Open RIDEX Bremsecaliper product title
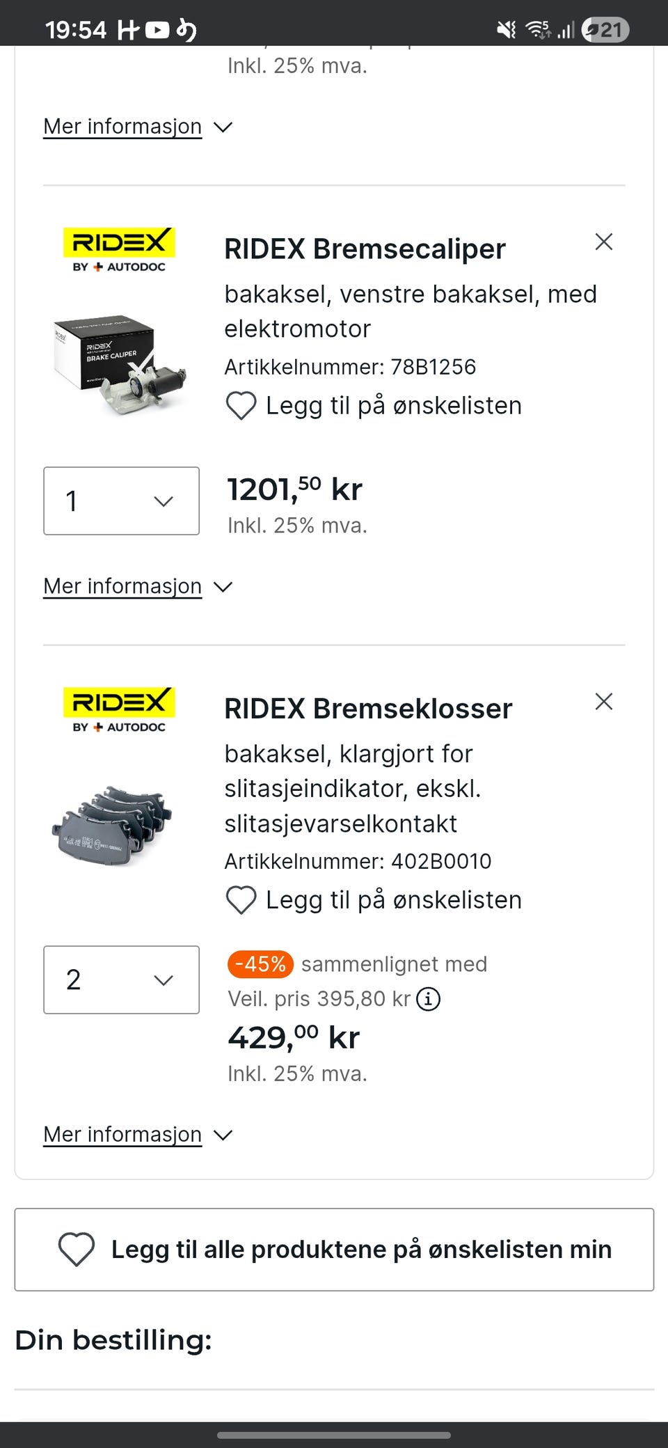This screenshot has height=1448, width=668. [x=365, y=249]
